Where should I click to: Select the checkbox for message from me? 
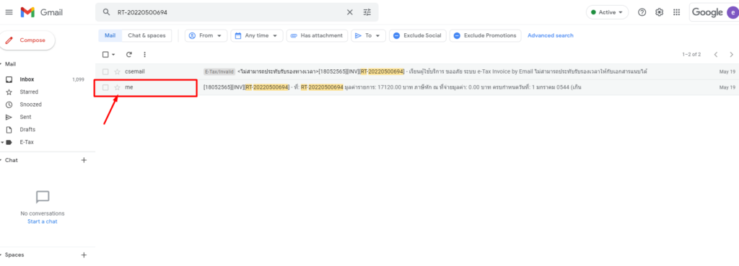(x=105, y=87)
